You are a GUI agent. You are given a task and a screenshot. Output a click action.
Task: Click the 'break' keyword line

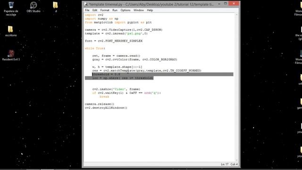click(x=104, y=96)
